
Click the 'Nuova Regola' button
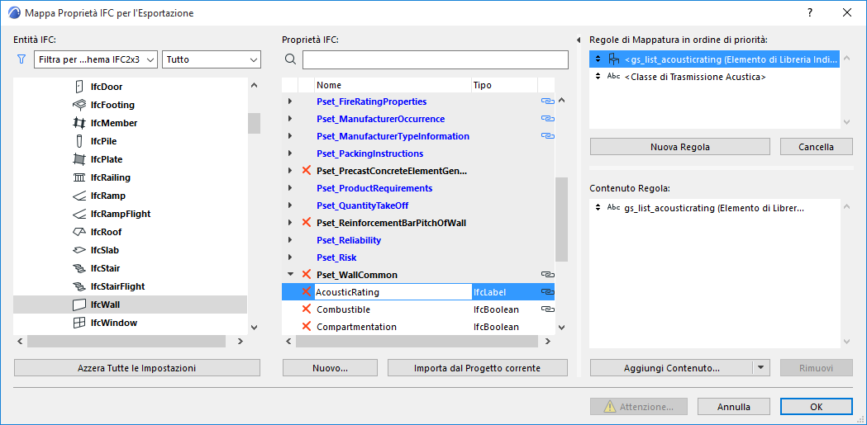(680, 147)
